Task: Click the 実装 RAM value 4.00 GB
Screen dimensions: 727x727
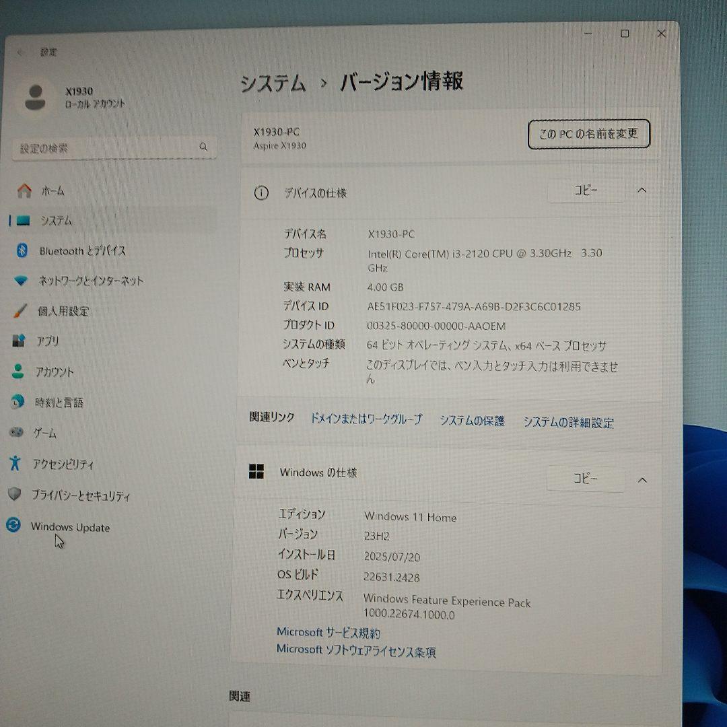Action: [385, 287]
